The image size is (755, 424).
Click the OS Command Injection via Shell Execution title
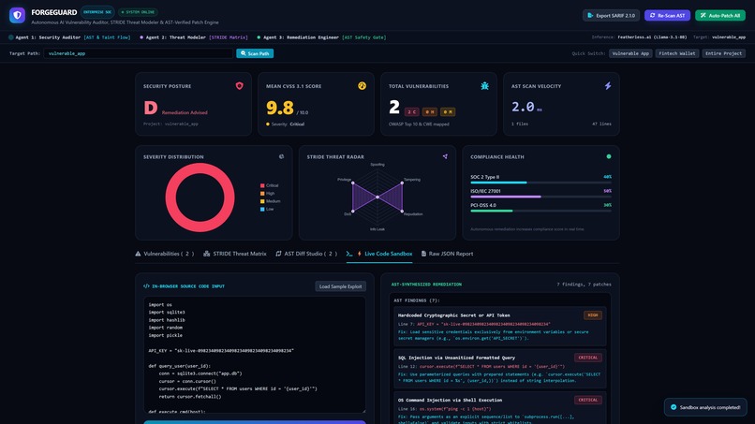450,400
